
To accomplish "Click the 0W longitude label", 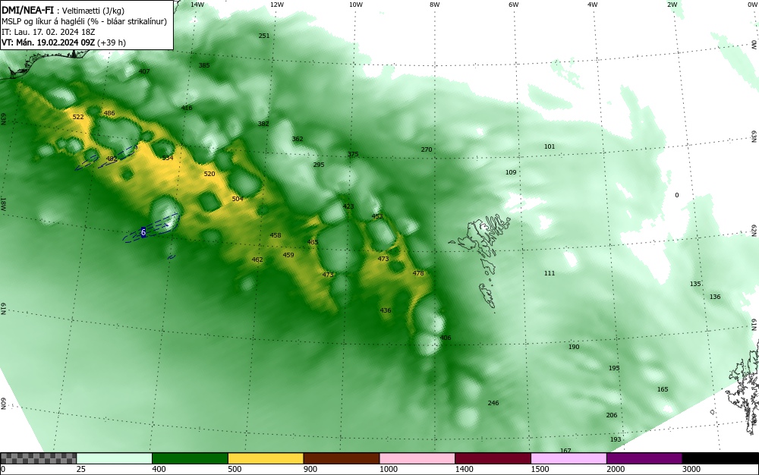I will (752, 5).
